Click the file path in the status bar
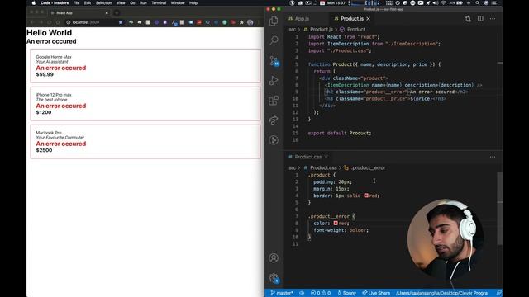The width and height of the screenshot is (529, 297). point(441,293)
